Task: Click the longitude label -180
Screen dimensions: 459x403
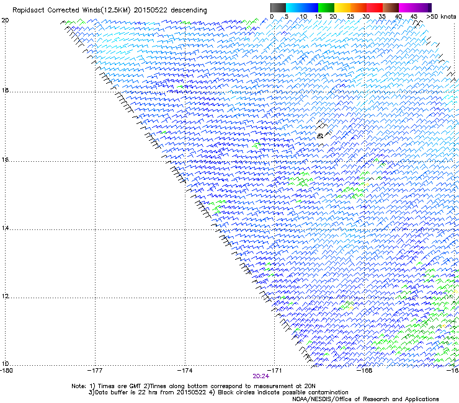Action: click(6, 371)
